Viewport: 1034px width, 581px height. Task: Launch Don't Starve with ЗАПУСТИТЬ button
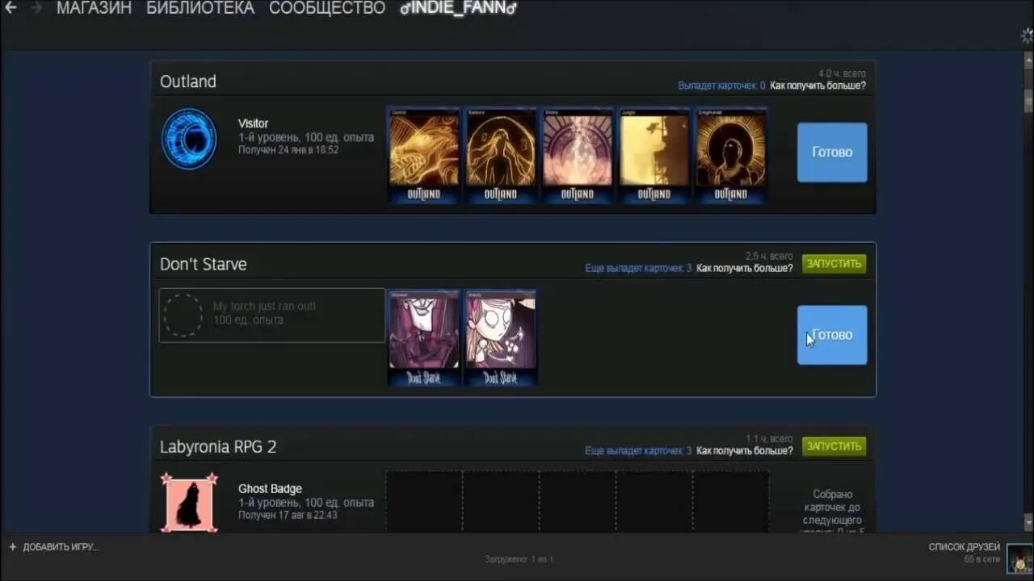[x=834, y=264]
